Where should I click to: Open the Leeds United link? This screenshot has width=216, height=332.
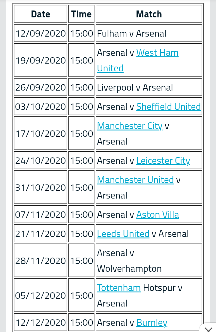pyautogui.click(x=123, y=234)
